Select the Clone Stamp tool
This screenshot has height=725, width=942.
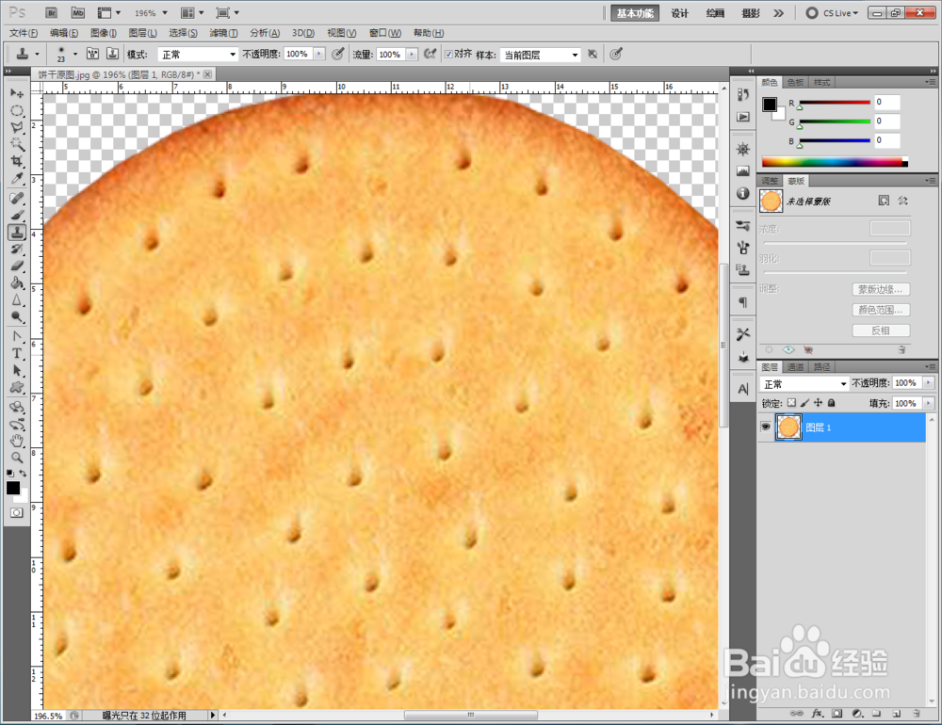(17, 232)
